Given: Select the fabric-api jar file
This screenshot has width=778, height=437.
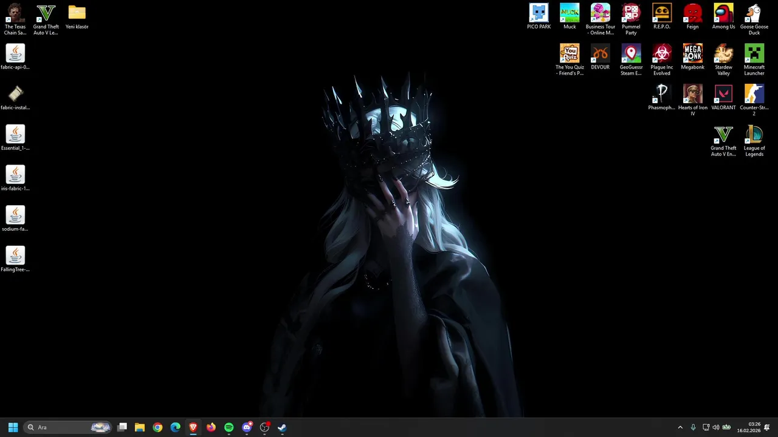Looking at the screenshot, I should pos(15,57).
